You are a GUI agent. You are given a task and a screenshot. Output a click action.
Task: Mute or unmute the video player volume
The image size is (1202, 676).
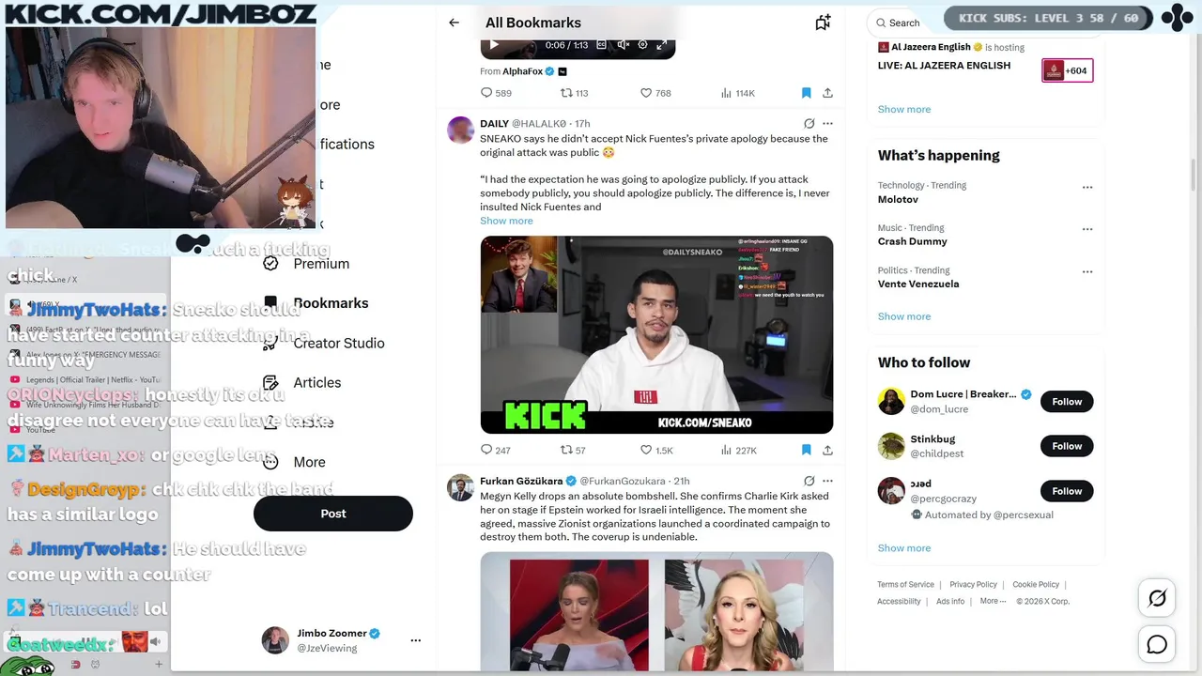623,45
